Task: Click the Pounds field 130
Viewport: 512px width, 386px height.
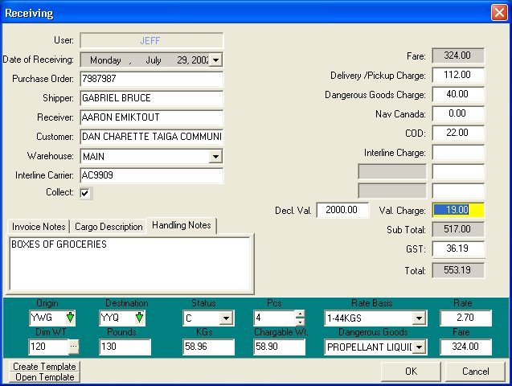Action: coord(125,347)
